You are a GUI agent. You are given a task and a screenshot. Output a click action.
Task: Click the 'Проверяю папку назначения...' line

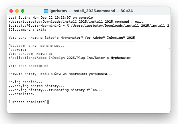coord(37,46)
